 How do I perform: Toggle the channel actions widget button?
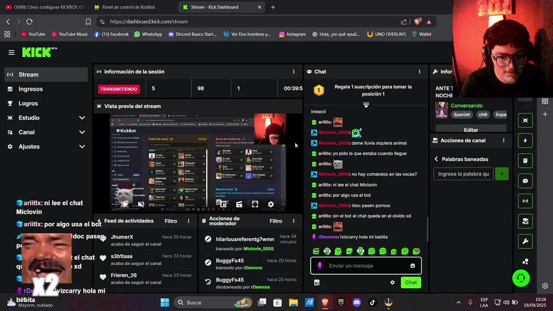tap(525, 221)
